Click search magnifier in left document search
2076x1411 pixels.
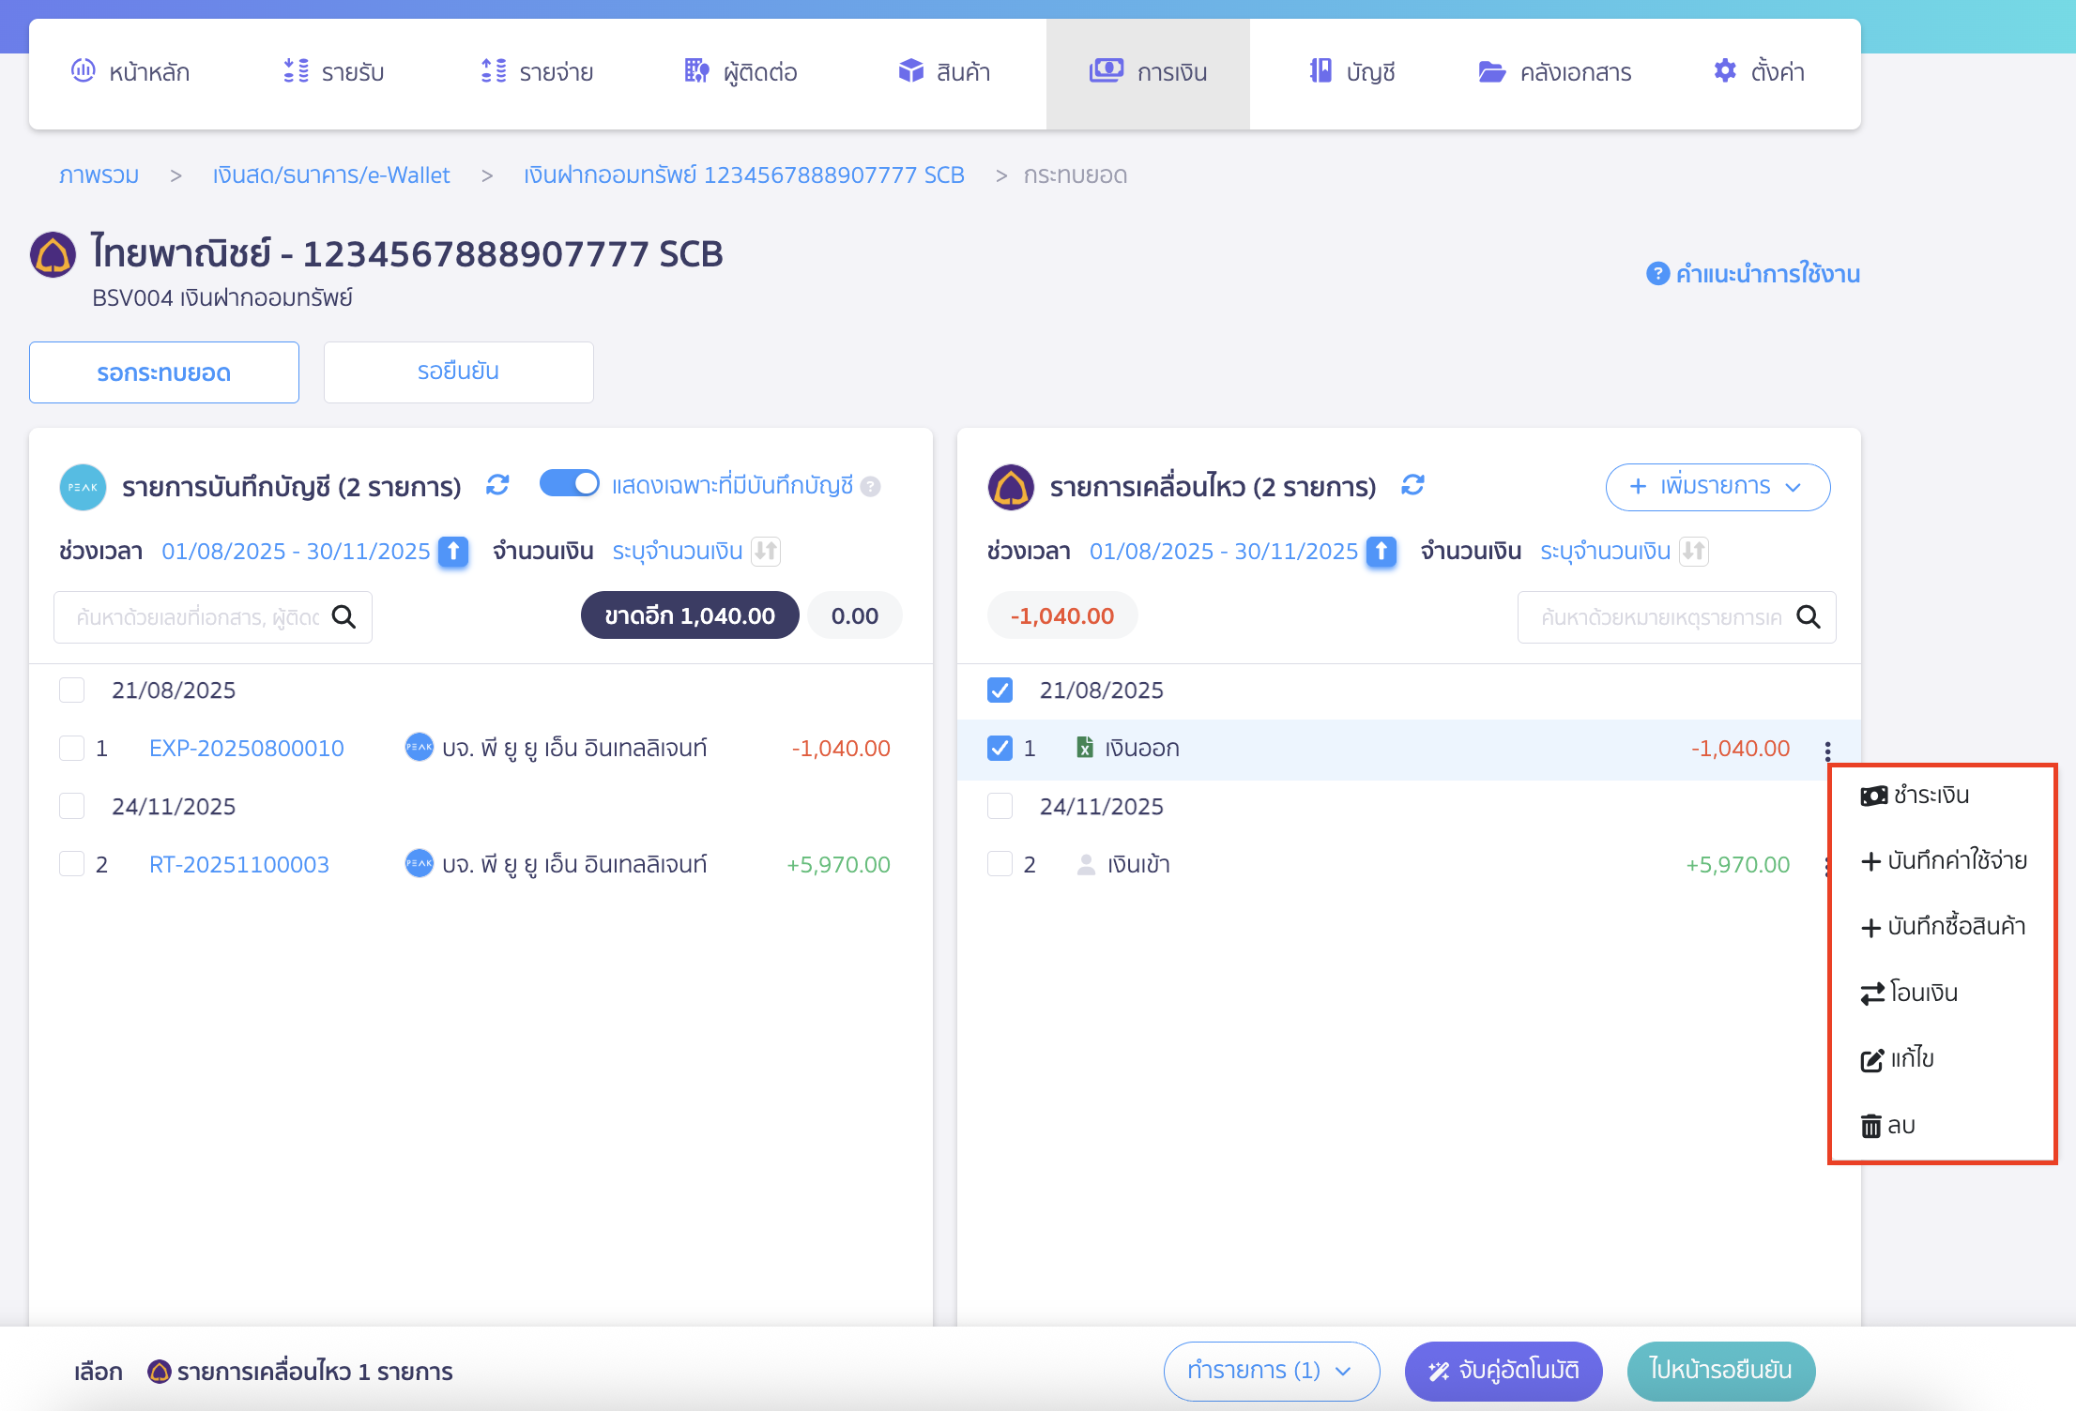click(x=344, y=617)
